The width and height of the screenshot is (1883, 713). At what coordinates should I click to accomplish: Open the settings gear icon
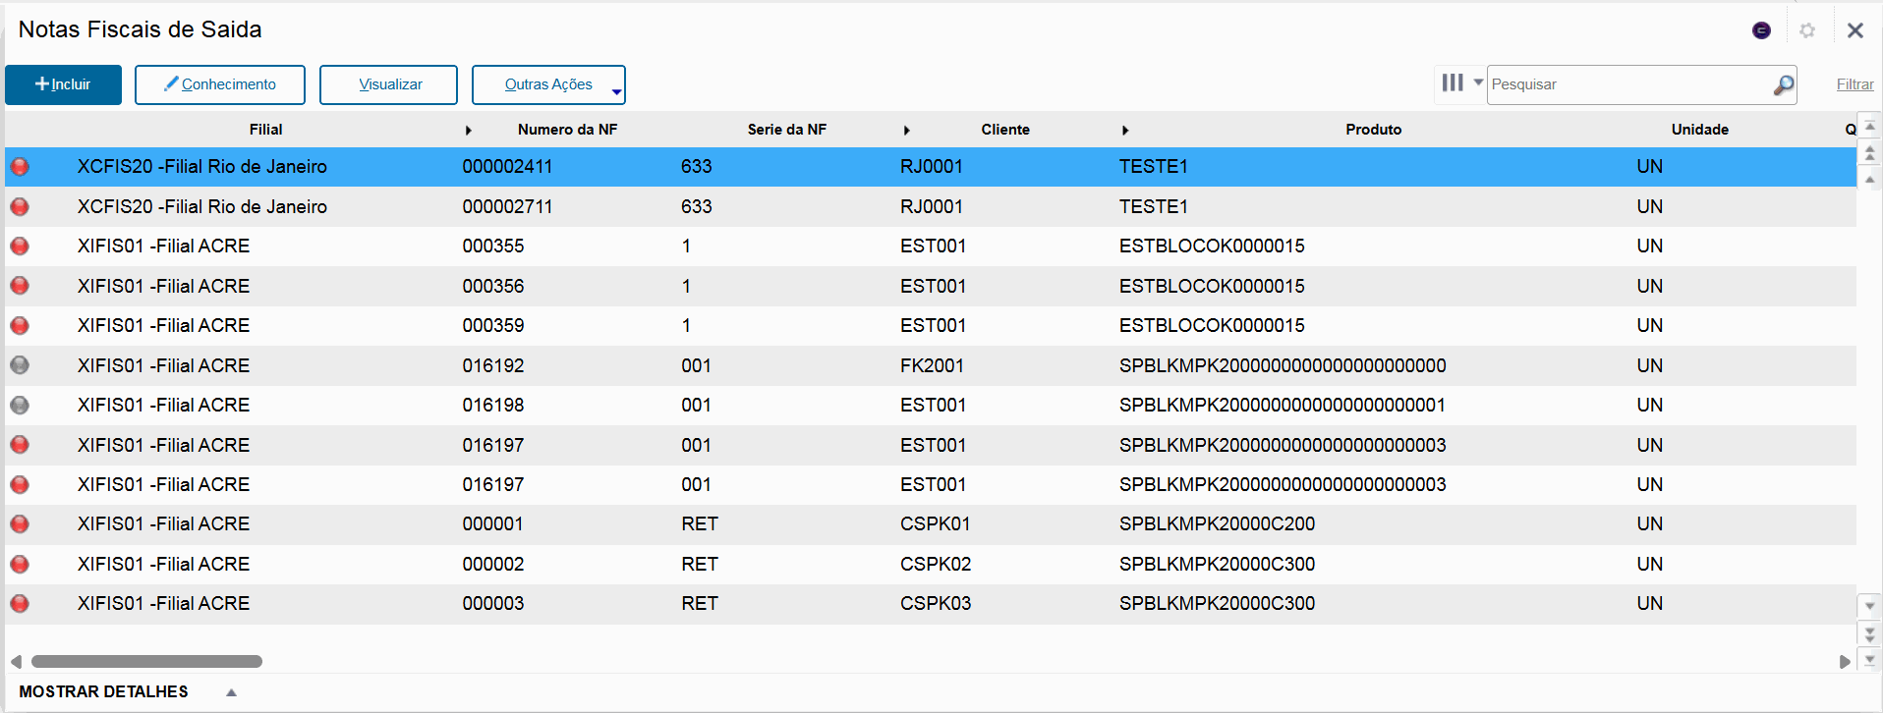[x=1806, y=30]
